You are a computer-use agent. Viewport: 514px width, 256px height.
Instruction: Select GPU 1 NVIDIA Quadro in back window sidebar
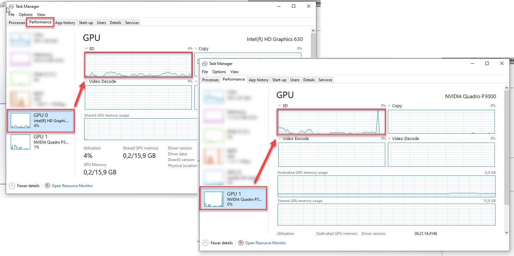pos(41,142)
